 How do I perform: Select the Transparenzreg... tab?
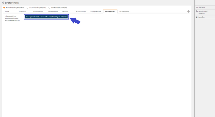click(110, 11)
